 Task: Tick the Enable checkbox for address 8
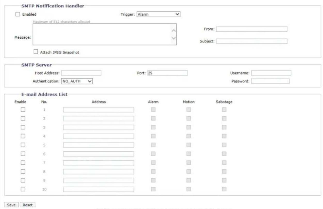pos(23,171)
